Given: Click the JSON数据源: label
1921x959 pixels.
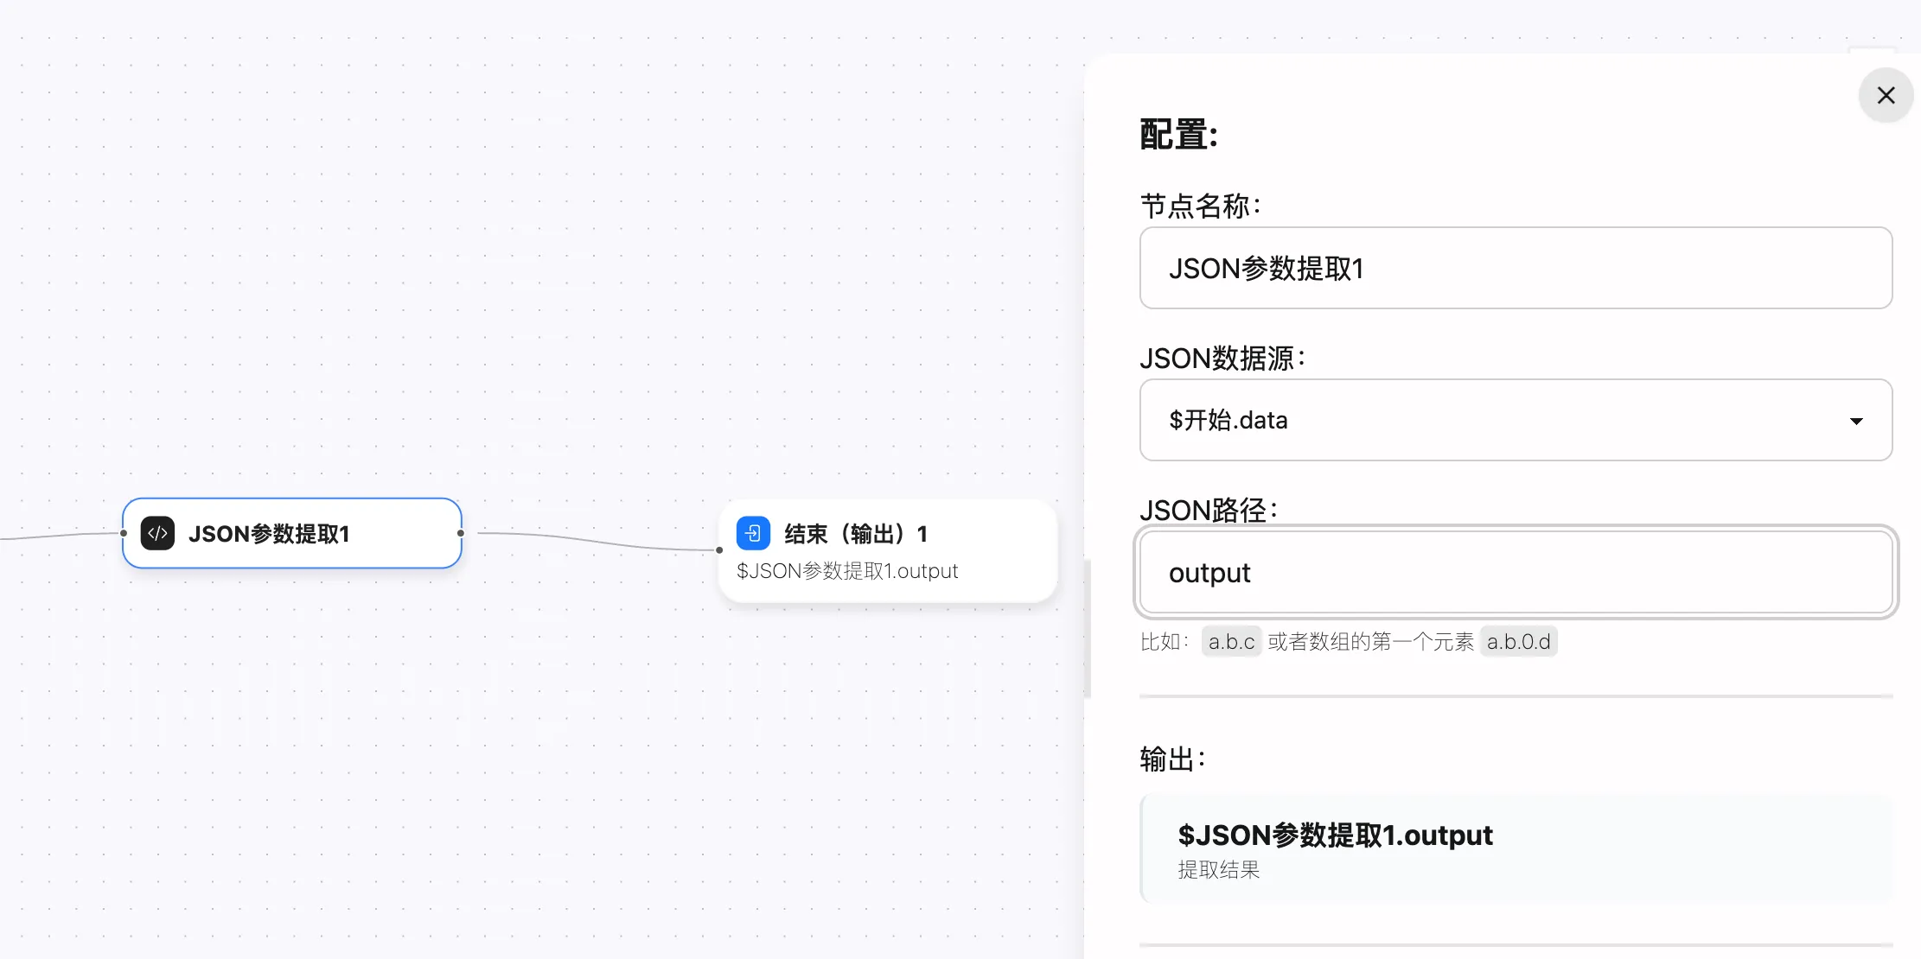Looking at the screenshot, I should [x=1222, y=358].
